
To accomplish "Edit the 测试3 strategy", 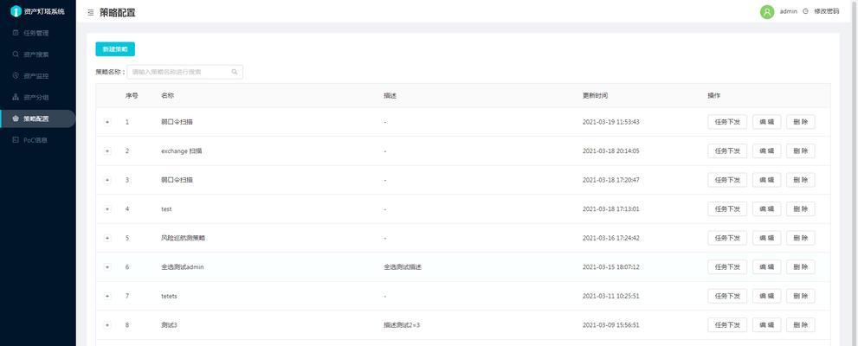I will [x=766, y=324].
